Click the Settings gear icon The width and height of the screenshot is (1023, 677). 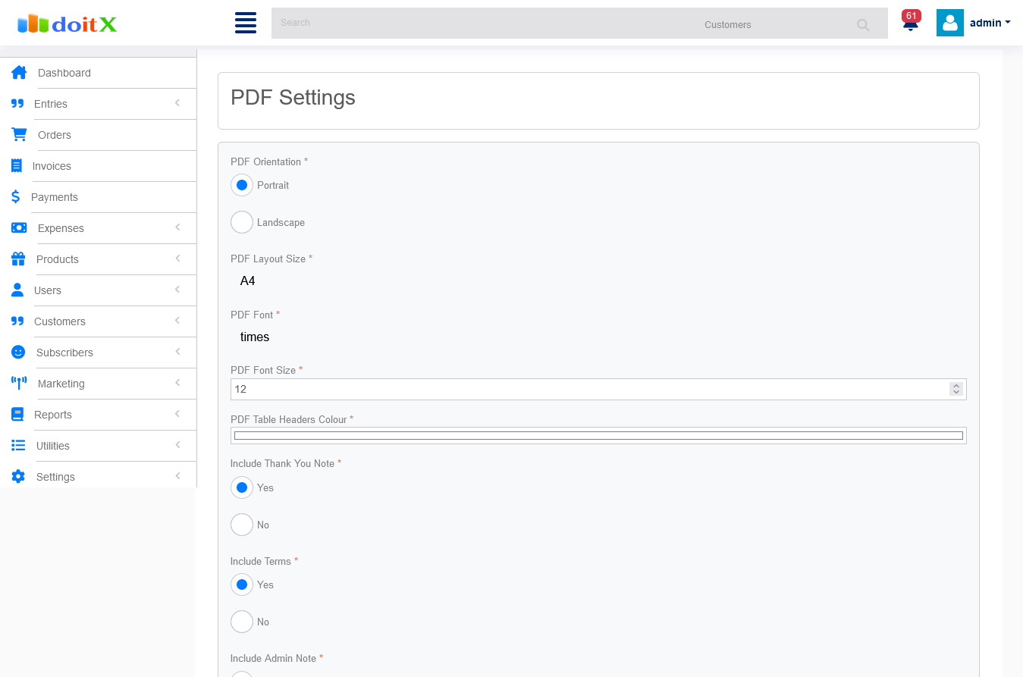[19, 477]
